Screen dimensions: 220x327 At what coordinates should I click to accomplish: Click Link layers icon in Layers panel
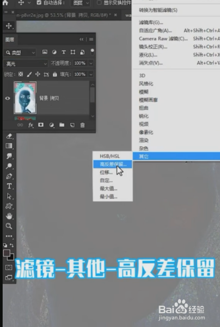tap(20, 125)
